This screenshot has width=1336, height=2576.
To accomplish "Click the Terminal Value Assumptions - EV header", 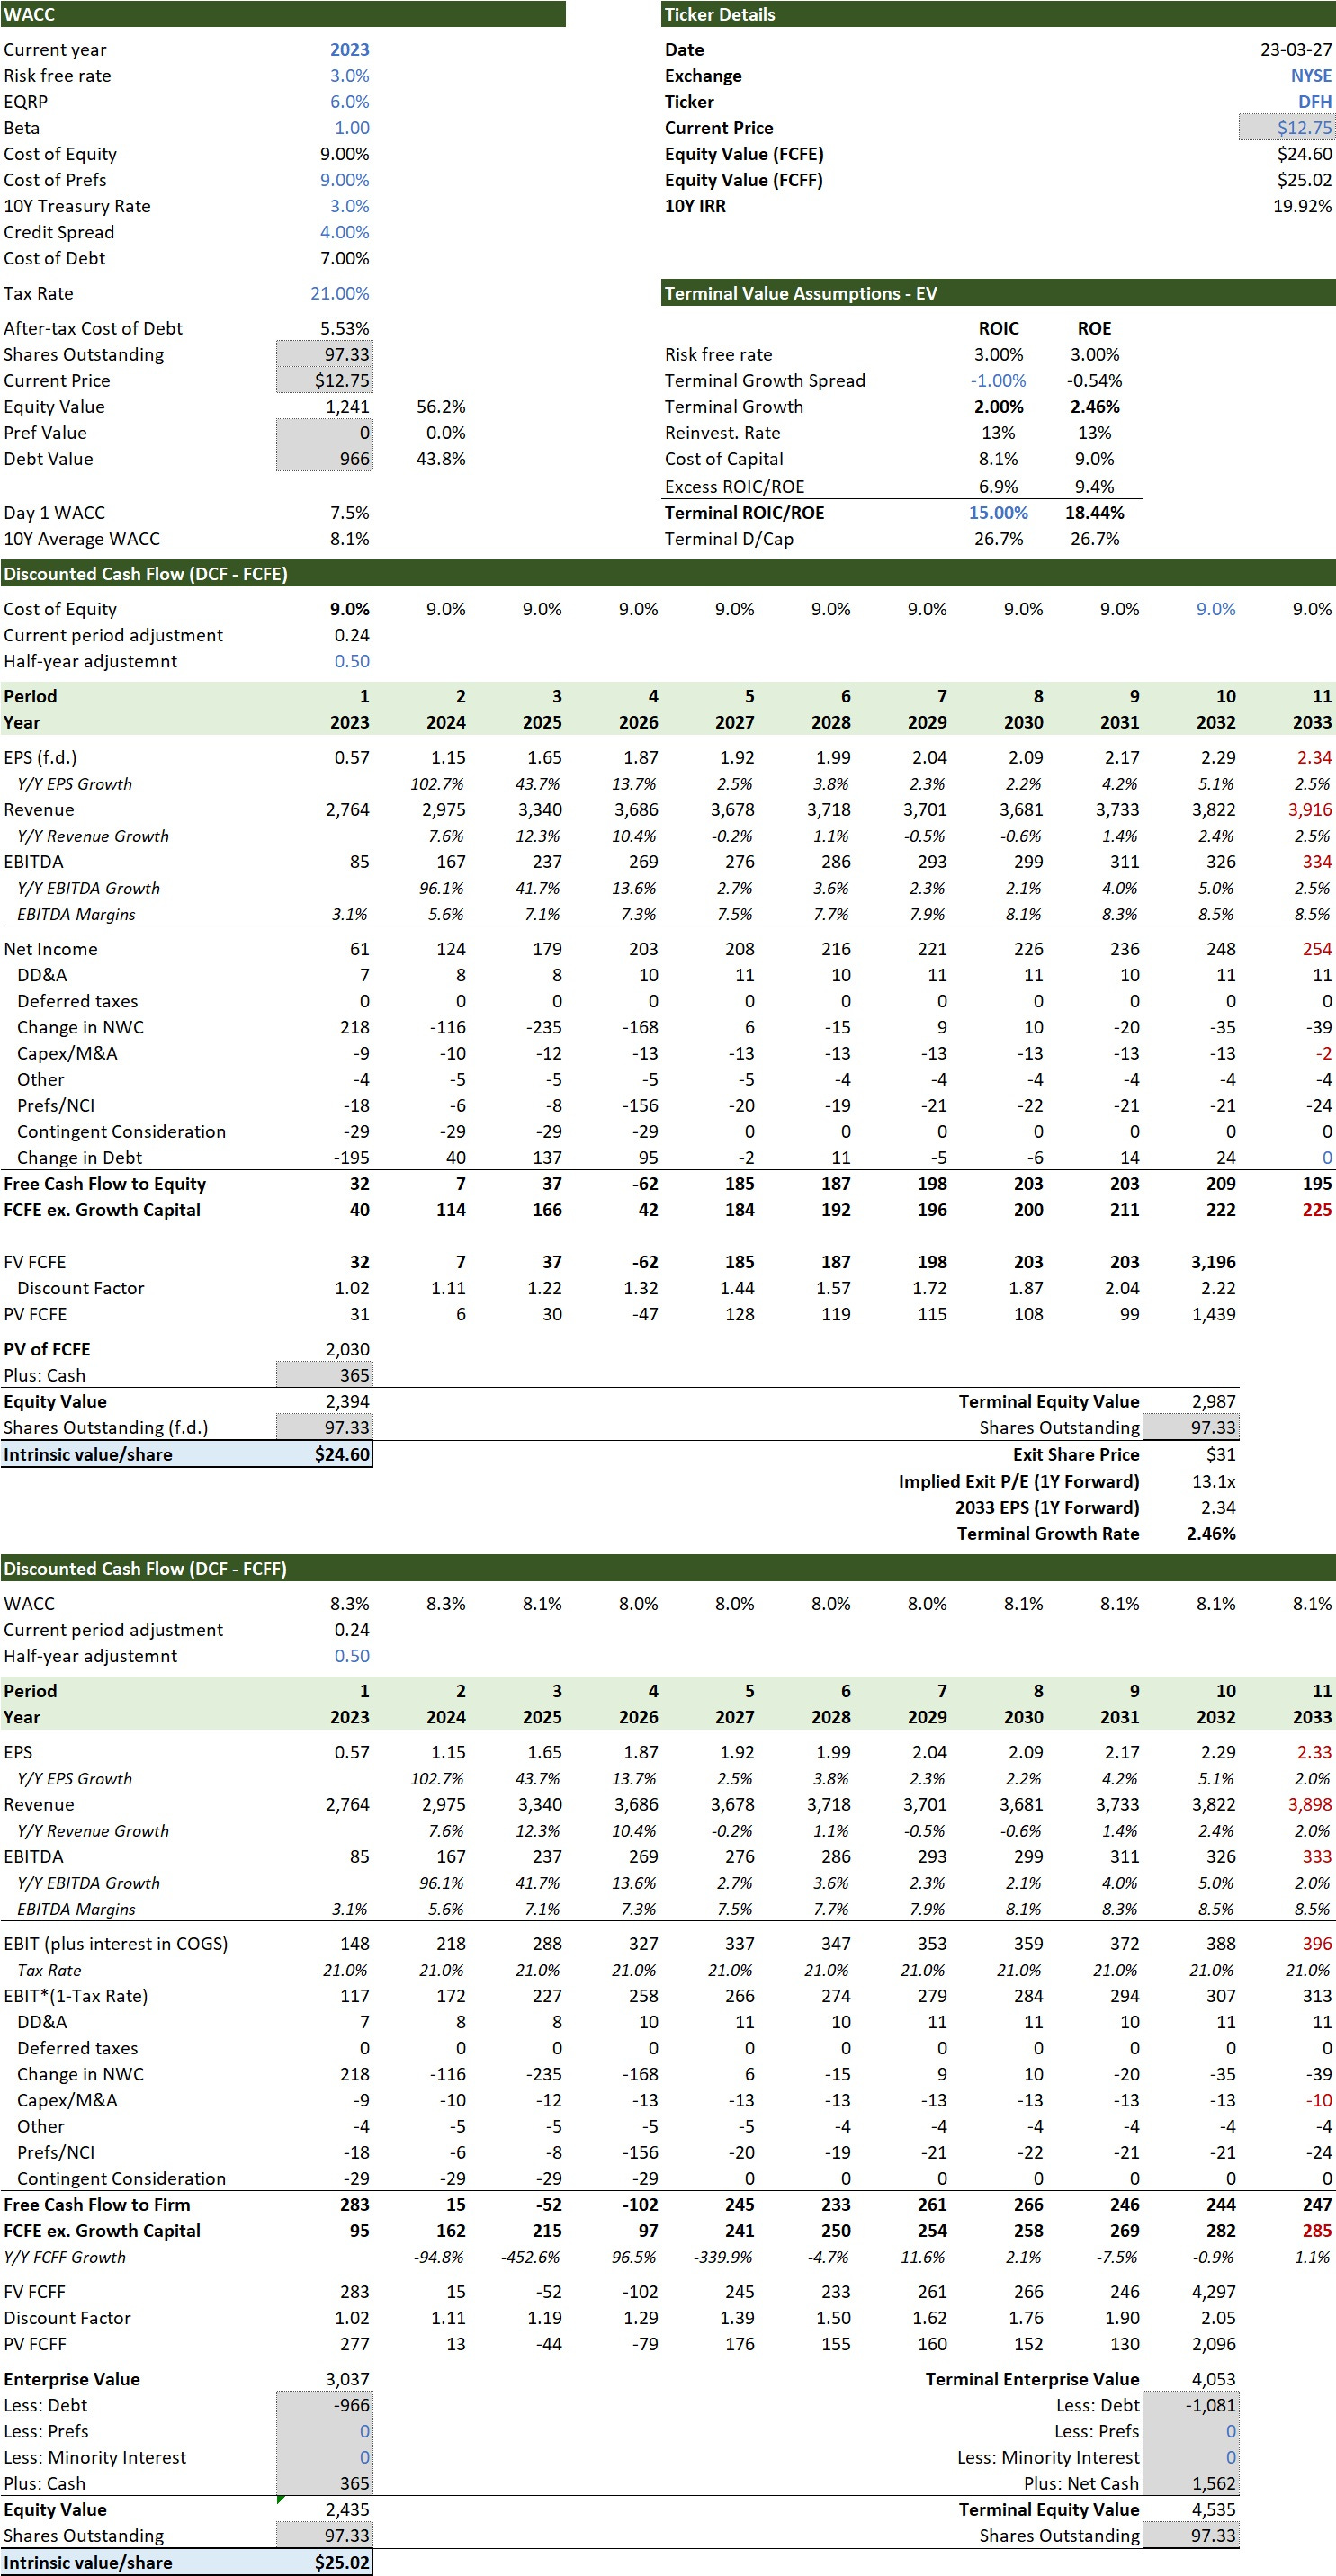I will coord(998,293).
